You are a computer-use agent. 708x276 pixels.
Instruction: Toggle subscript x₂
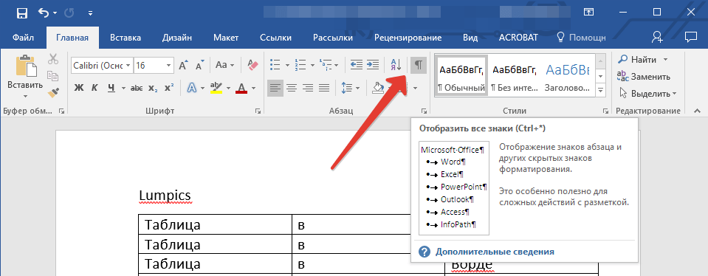(153, 88)
